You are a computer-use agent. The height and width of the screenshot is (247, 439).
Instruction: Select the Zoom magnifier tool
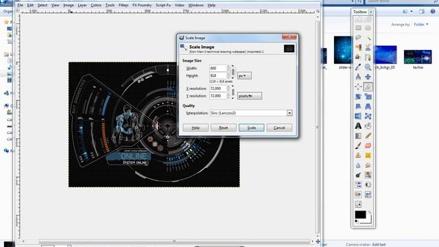[368, 67]
